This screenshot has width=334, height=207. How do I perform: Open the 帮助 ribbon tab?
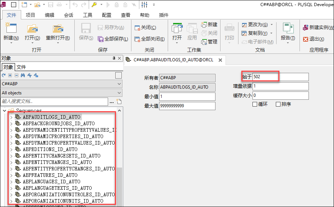145,15
